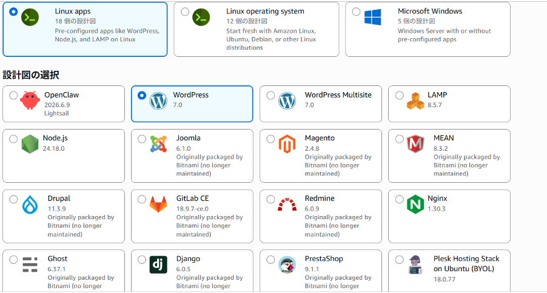This screenshot has height=293, width=547.
Task: Select the MEAN blueprint radio button
Action: click(x=400, y=139)
